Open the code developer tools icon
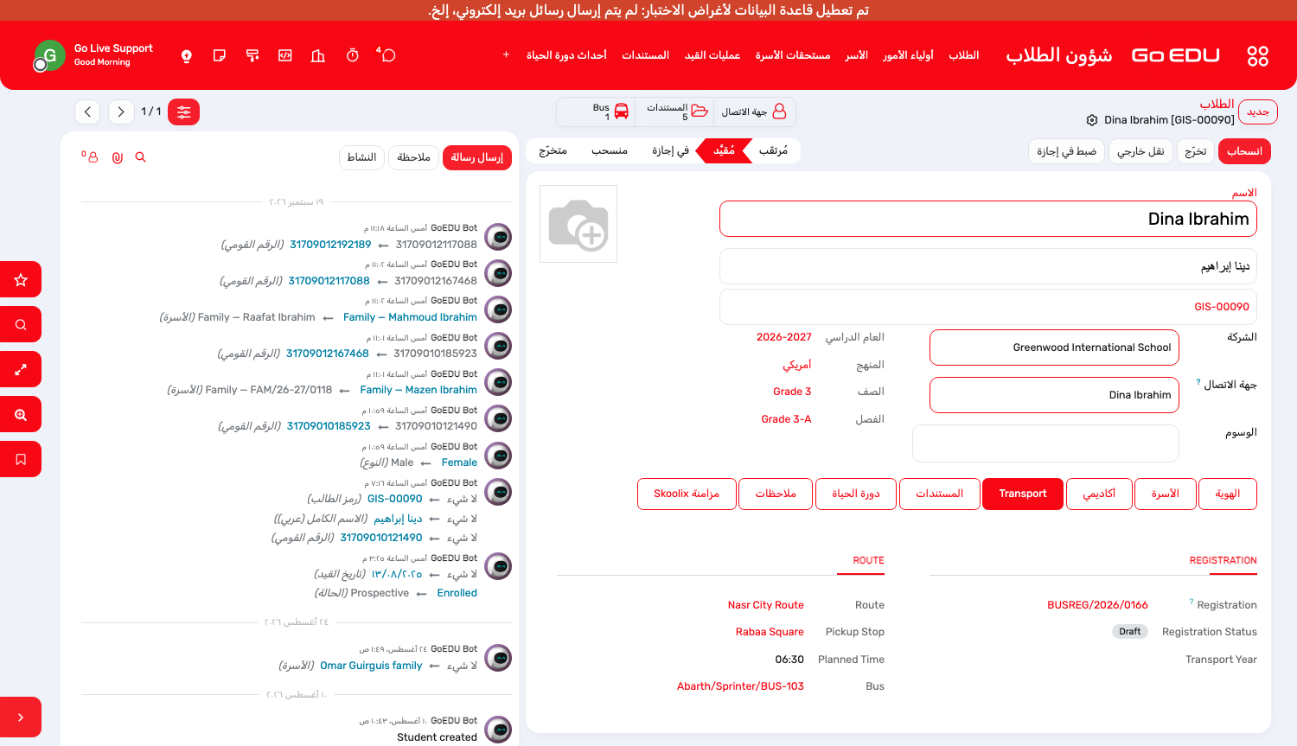The image size is (1297, 746). (x=285, y=55)
